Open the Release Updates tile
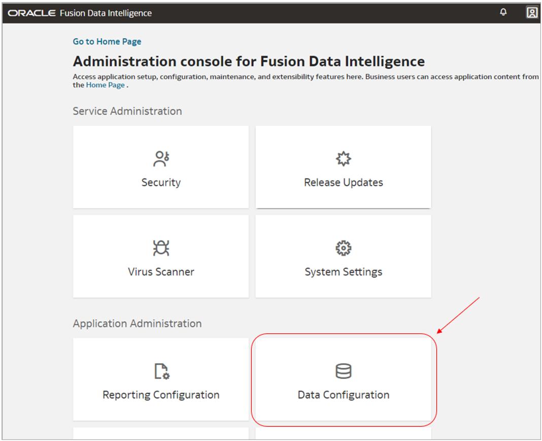 343,167
